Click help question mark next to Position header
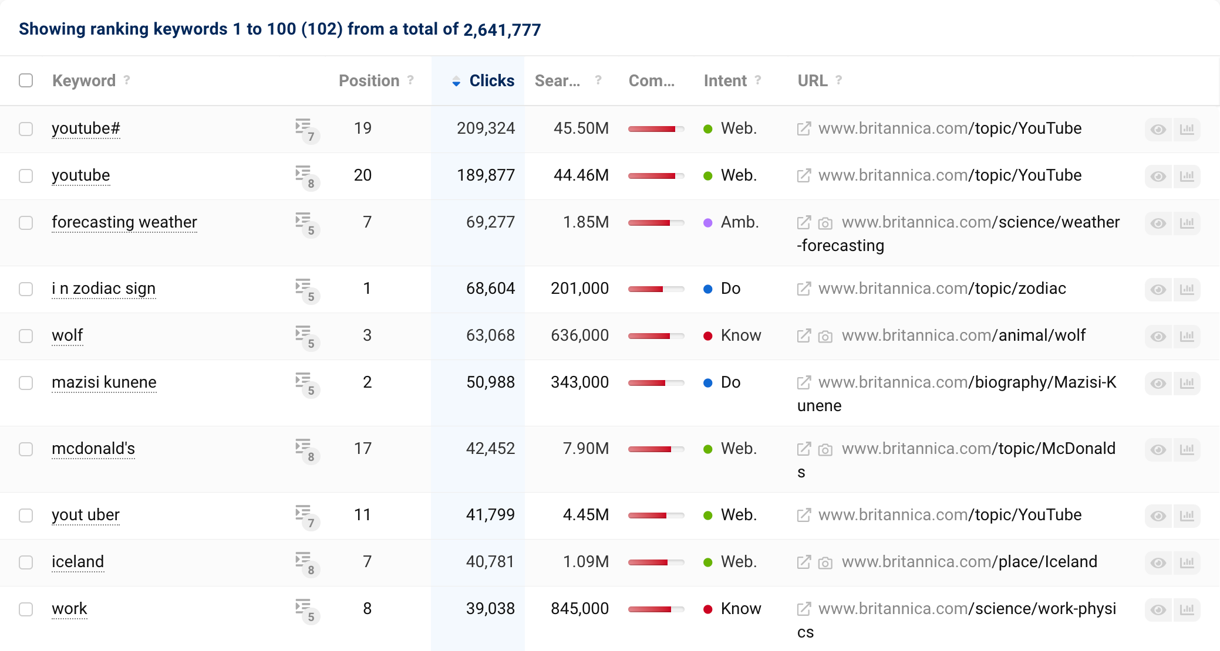This screenshot has width=1220, height=651. (x=410, y=80)
